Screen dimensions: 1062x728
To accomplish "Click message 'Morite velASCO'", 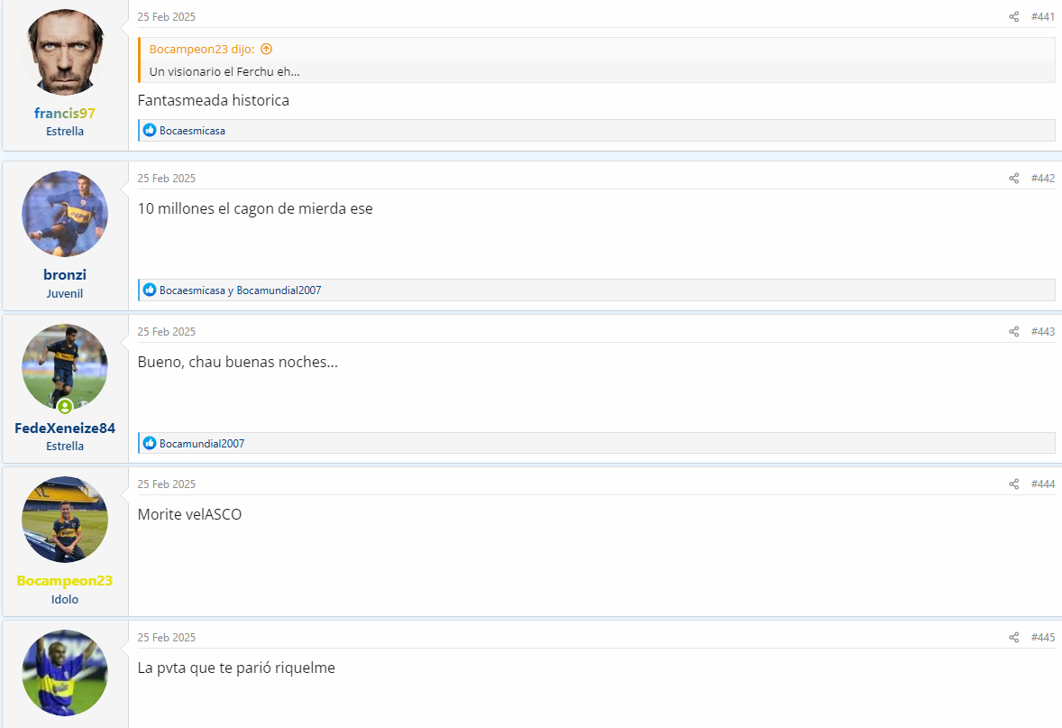I will pos(189,514).
